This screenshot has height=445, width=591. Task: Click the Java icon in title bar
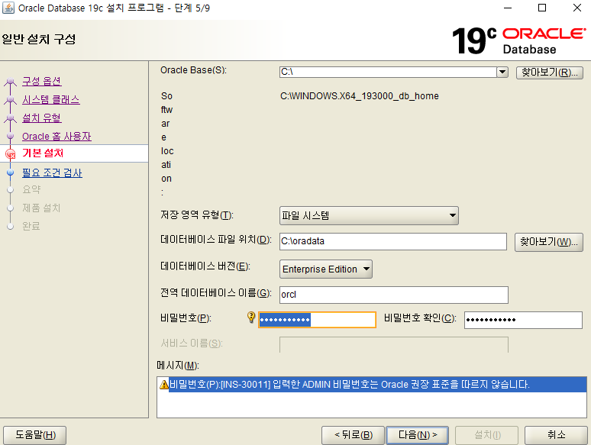[8, 8]
